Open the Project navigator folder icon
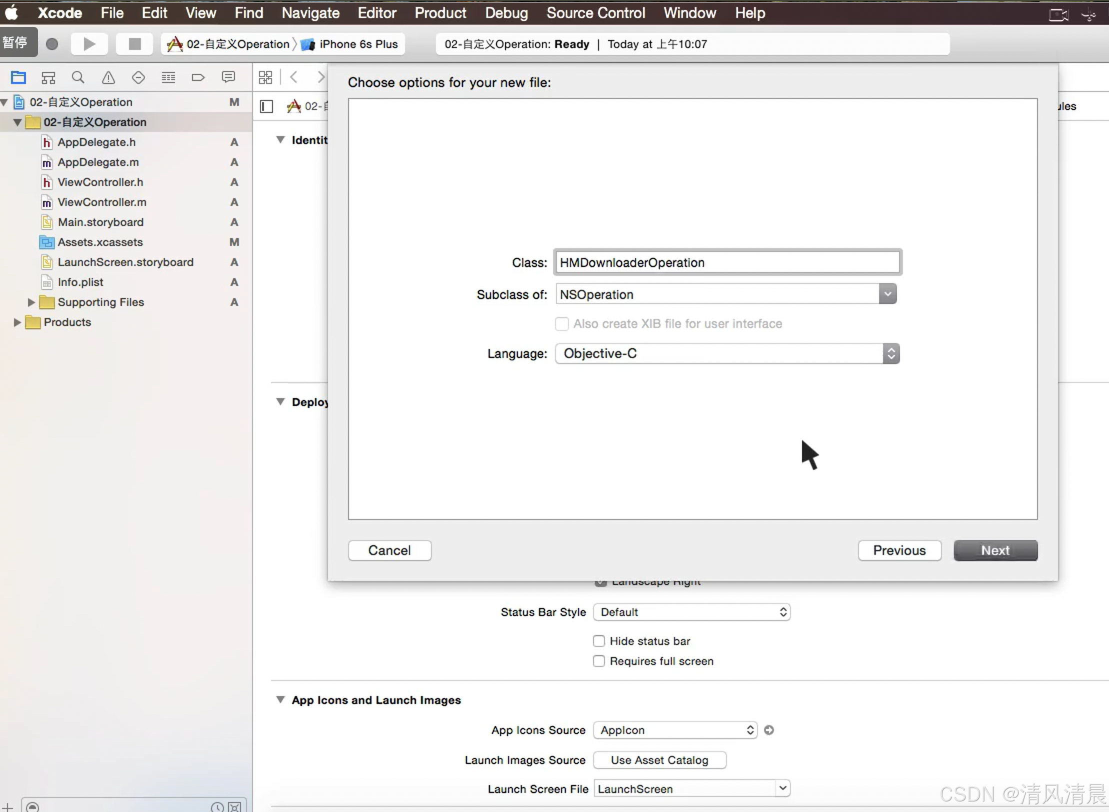This screenshot has height=812, width=1109. (18, 77)
